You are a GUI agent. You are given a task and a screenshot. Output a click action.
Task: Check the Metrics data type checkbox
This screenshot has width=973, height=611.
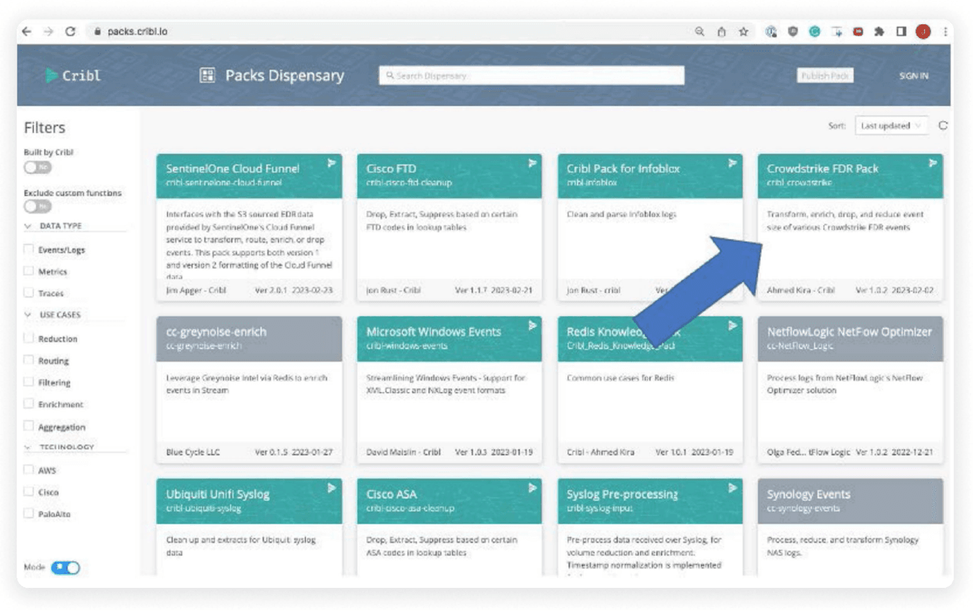[28, 270]
